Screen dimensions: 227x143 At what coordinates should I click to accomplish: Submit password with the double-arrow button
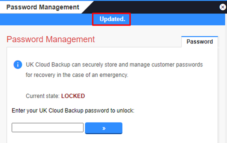tap(104, 128)
